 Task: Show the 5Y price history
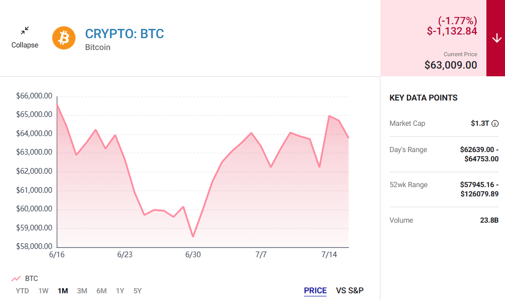(137, 291)
